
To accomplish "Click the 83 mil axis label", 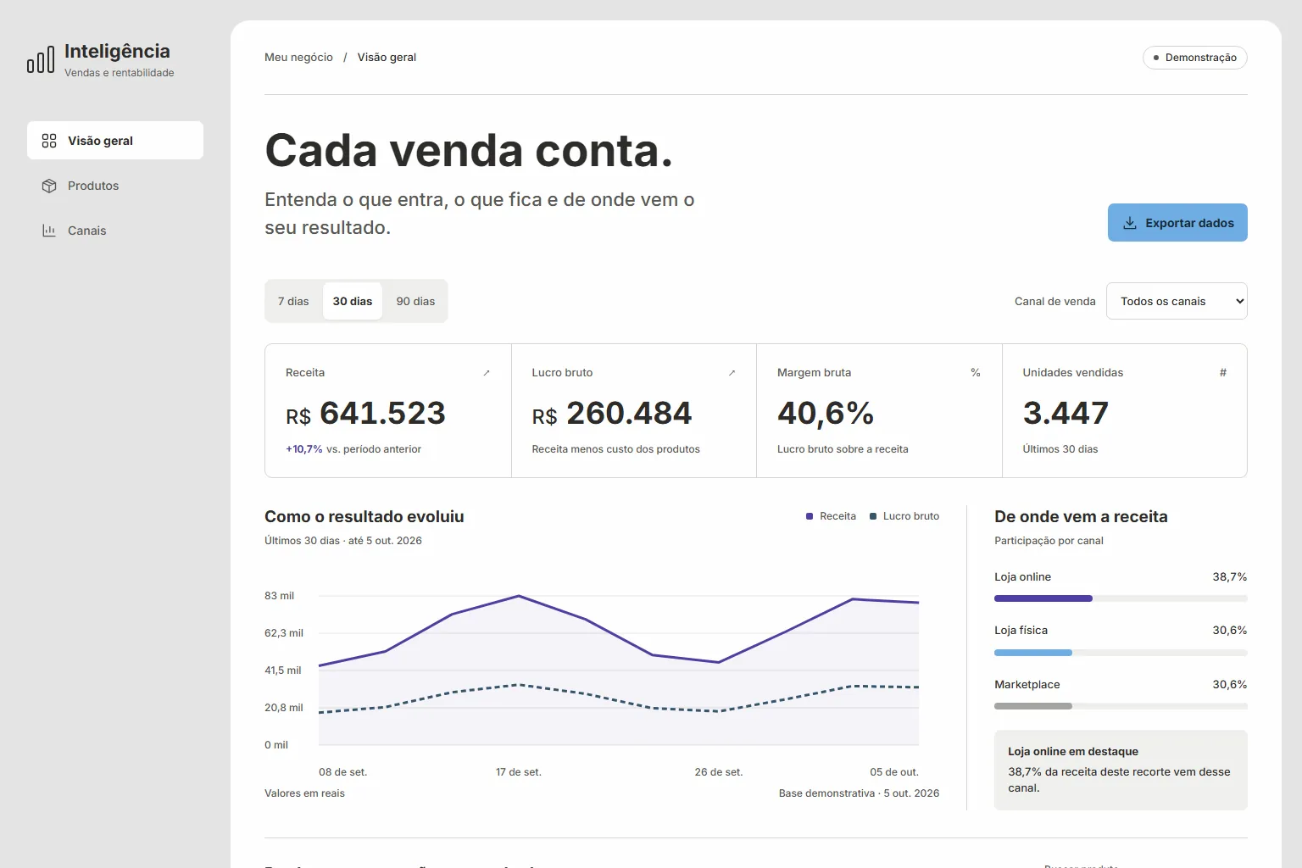I will tap(279, 596).
